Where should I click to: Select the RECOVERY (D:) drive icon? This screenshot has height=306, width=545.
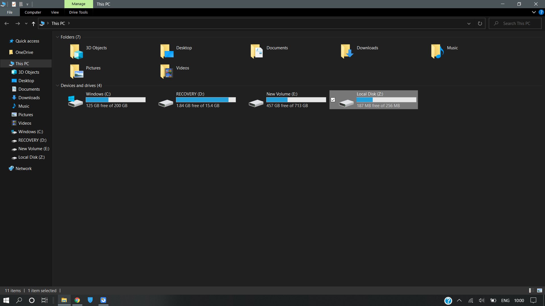pyautogui.click(x=166, y=103)
